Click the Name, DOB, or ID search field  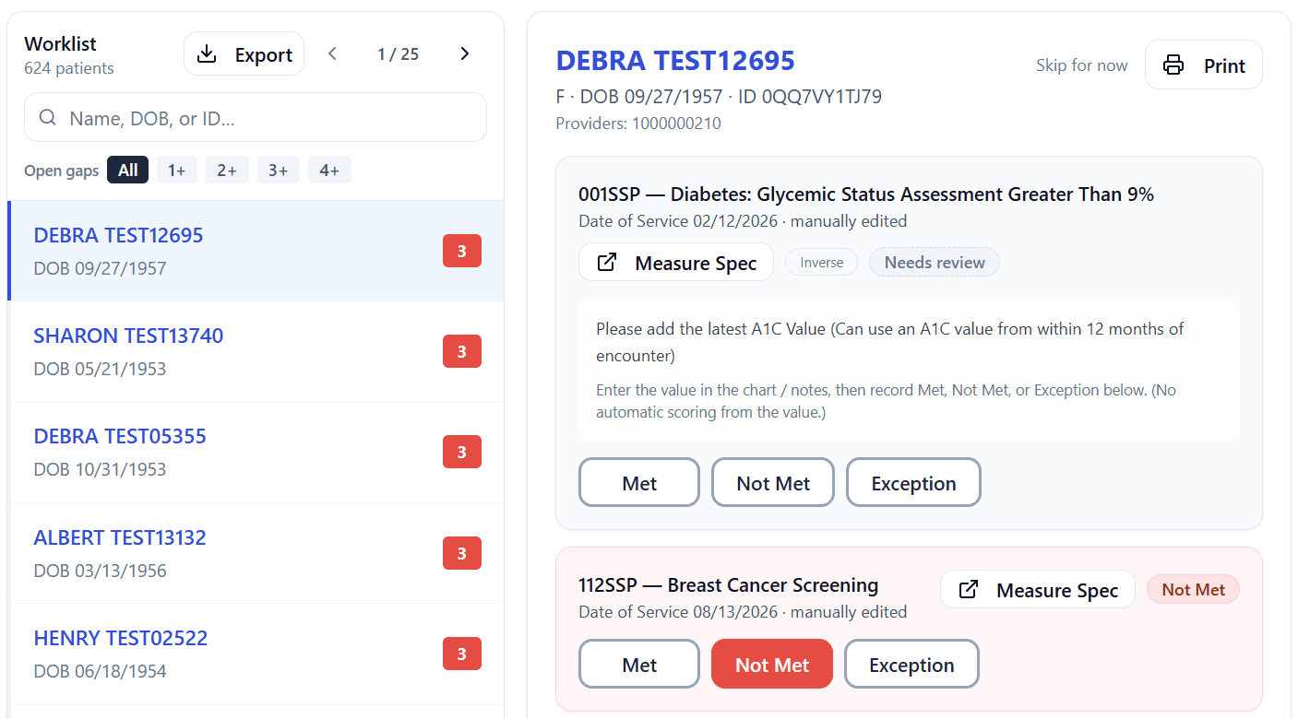(256, 118)
